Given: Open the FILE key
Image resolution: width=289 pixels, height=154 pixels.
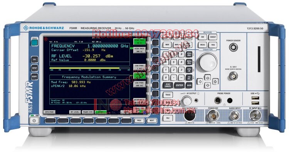Looking at the screenshot, I should tap(168, 118).
